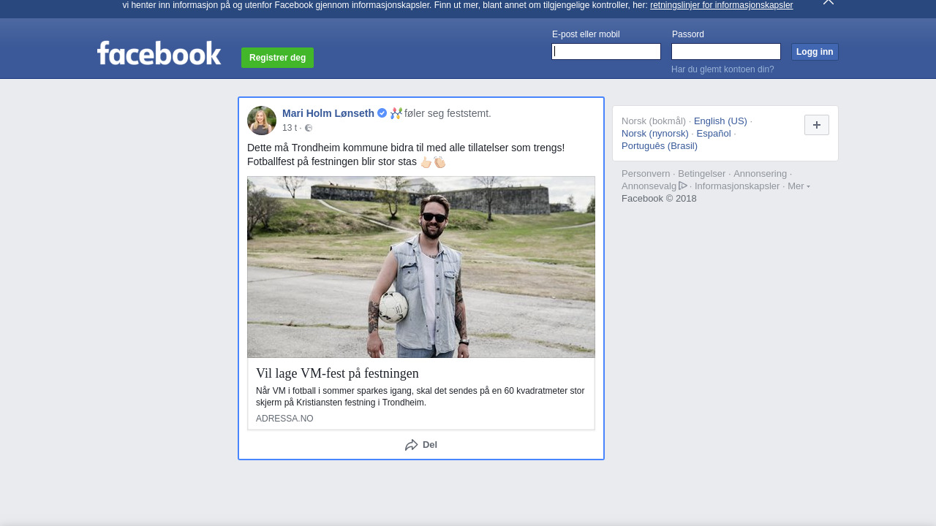The width and height of the screenshot is (936, 526).
Task: Focus the E-post eller mobil field
Action: coord(606,51)
